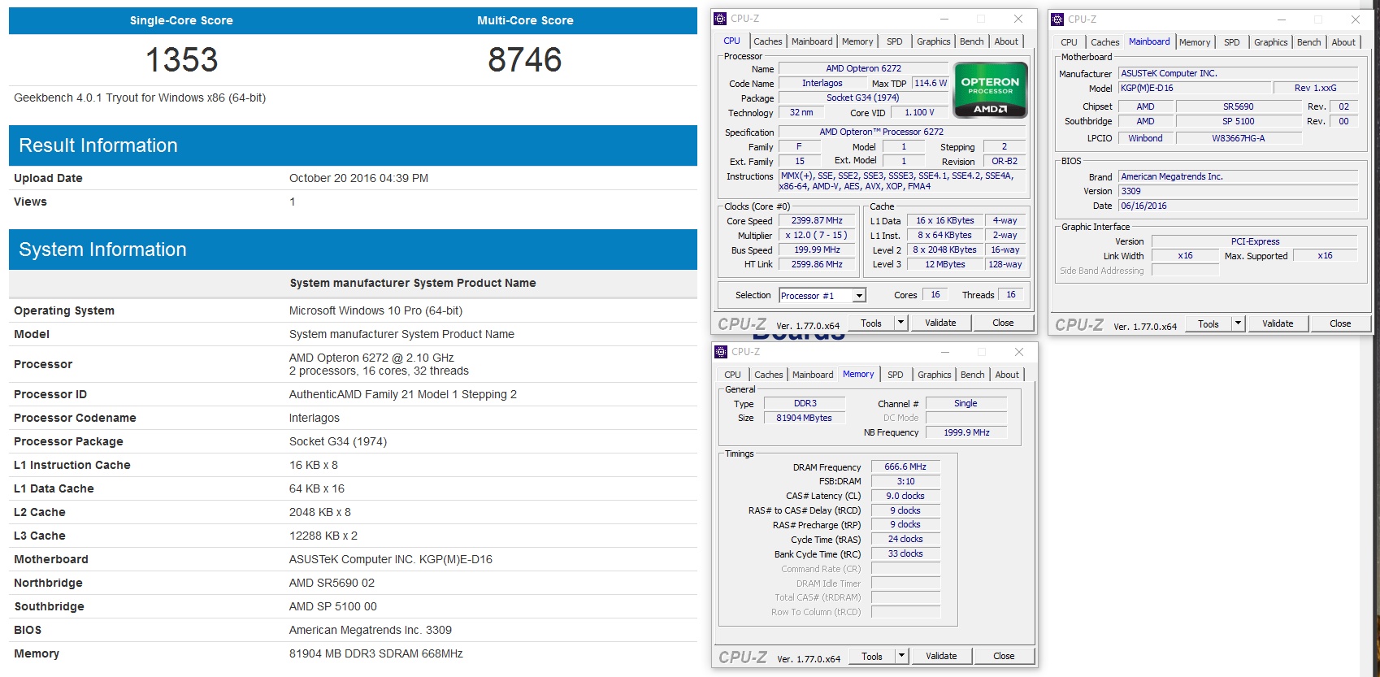This screenshot has height=677, width=1380.
Task: Open About tab in Mainboard window
Action: 1343,42
